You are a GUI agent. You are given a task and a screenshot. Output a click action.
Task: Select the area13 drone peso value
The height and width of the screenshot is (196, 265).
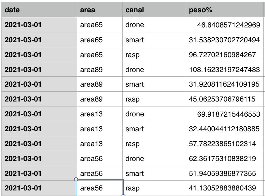pos(225,114)
